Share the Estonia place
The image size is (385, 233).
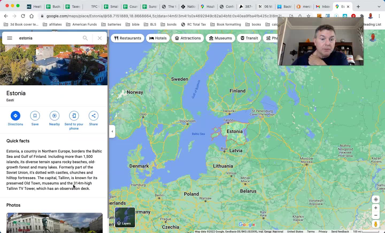point(94,119)
